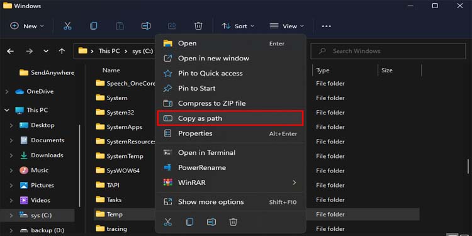472x236 pixels.
Task: Select Copy as path menu entry
Action: click(230, 118)
